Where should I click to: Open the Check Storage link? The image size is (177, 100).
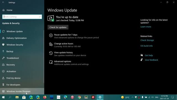tap(147, 40)
